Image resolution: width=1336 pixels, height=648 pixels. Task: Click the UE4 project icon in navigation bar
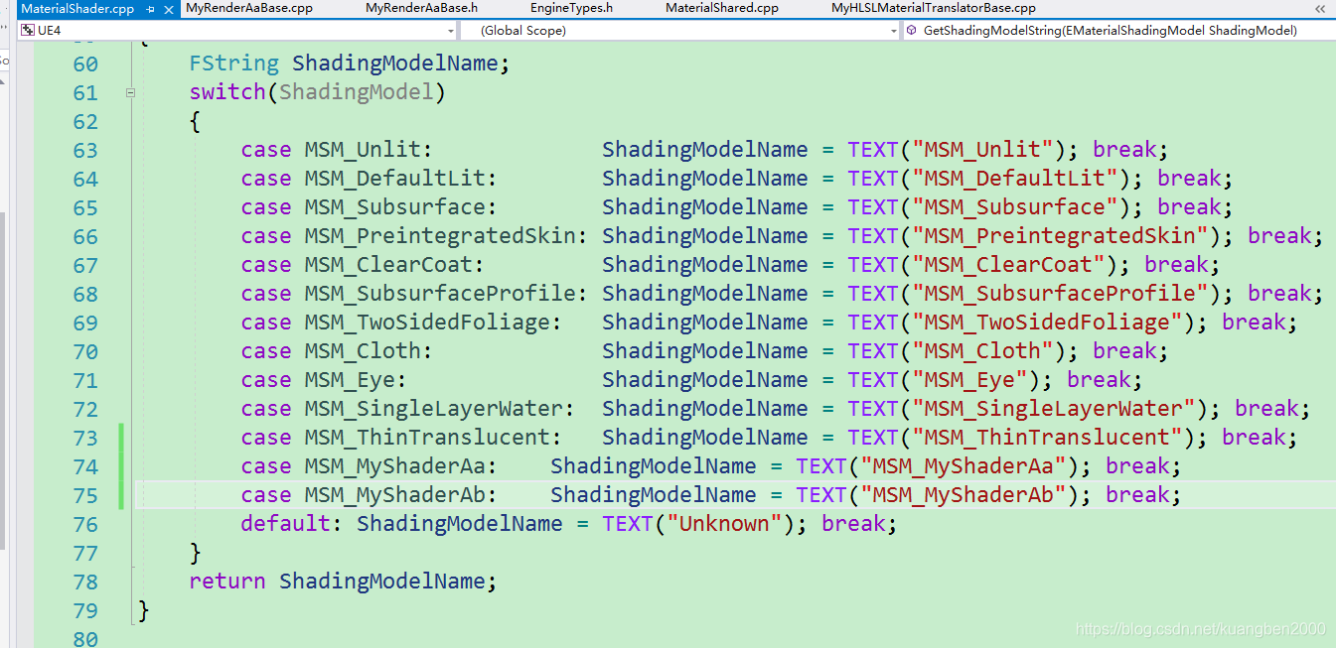pos(28,31)
